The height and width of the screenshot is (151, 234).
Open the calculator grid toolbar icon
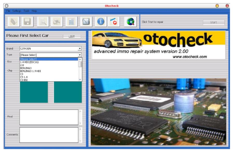click(71, 22)
